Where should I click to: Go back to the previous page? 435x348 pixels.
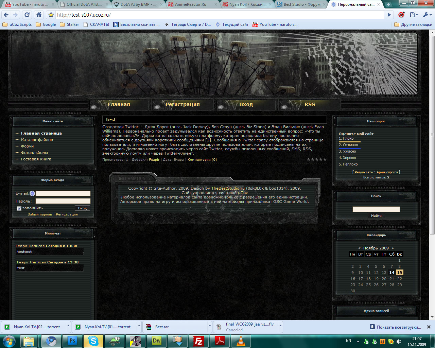tap(6, 15)
